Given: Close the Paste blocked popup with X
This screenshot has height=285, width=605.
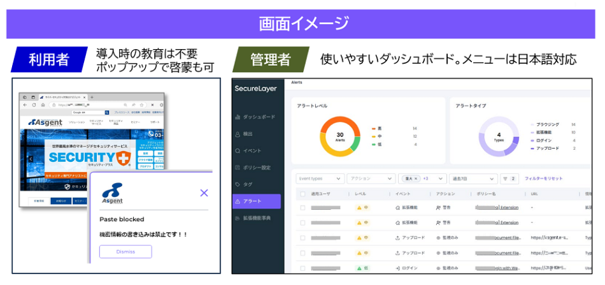Looking at the screenshot, I should tap(204, 193).
